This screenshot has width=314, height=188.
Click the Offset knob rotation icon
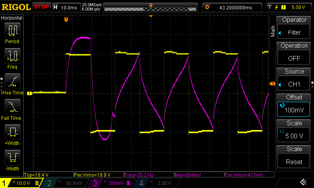coord(282,105)
